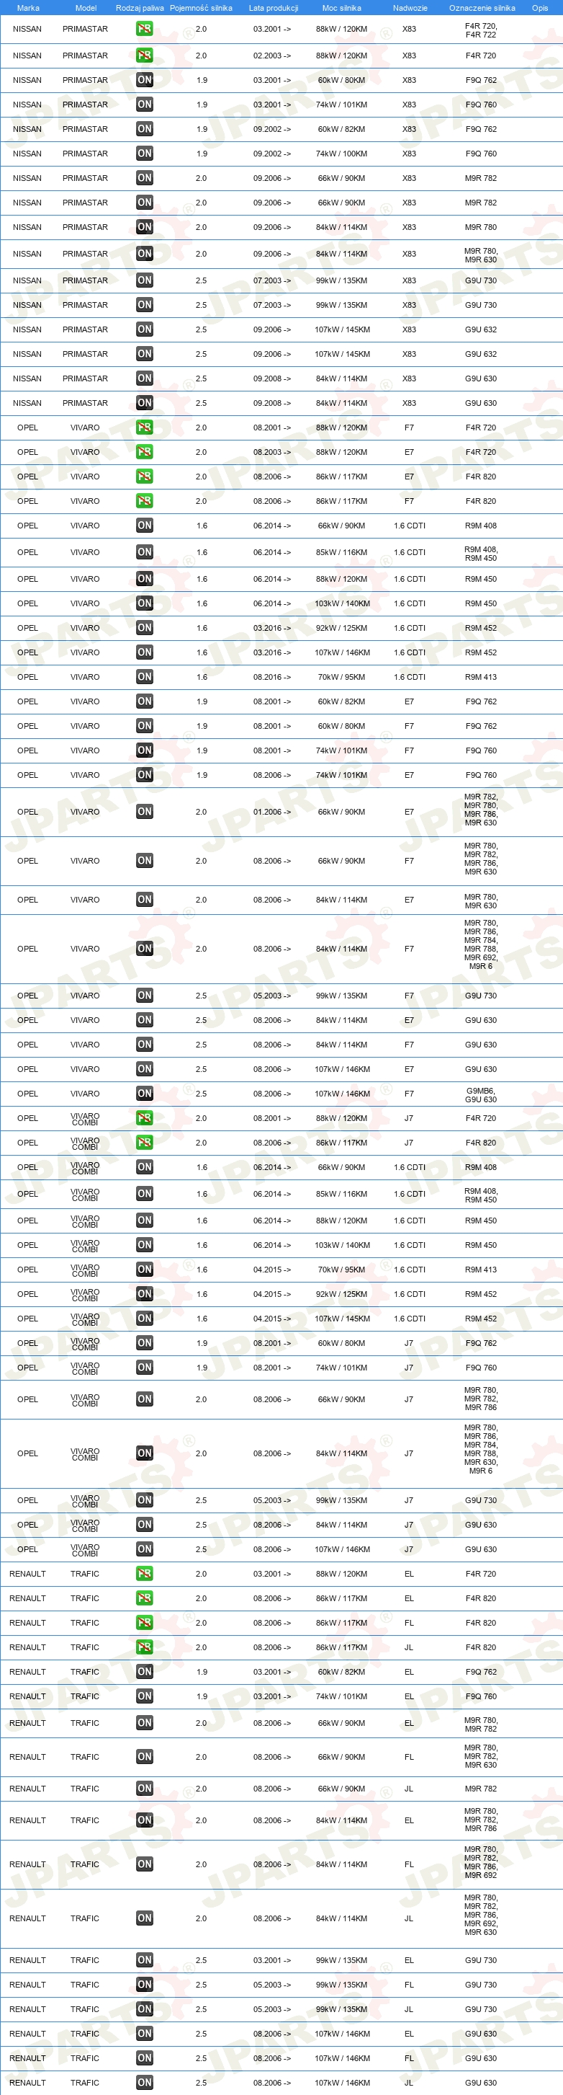Click the Pojemność silnika column header
This screenshot has height=2095, width=563.
[201, 8]
